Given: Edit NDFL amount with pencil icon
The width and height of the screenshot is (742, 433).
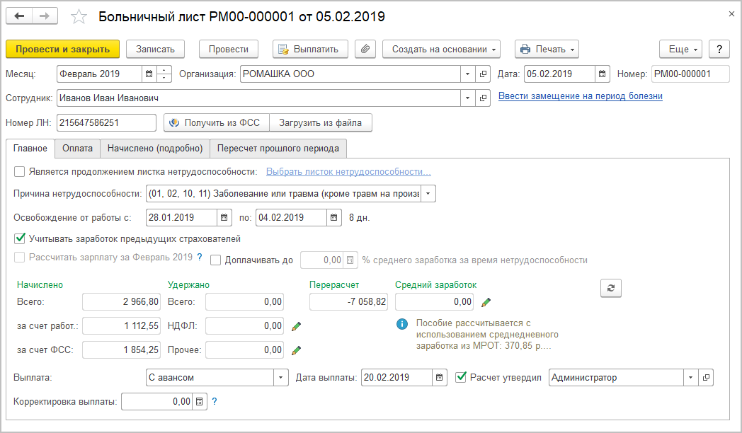Looking at the screenshot, I should tap(297, 326).
